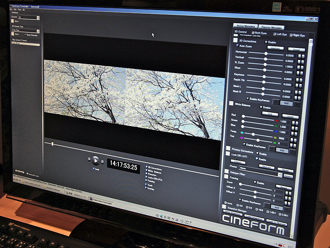Select Right Eye radio button
Image resolution: width=330 pixels, height=248 pixels.
(x=291, y=35)
